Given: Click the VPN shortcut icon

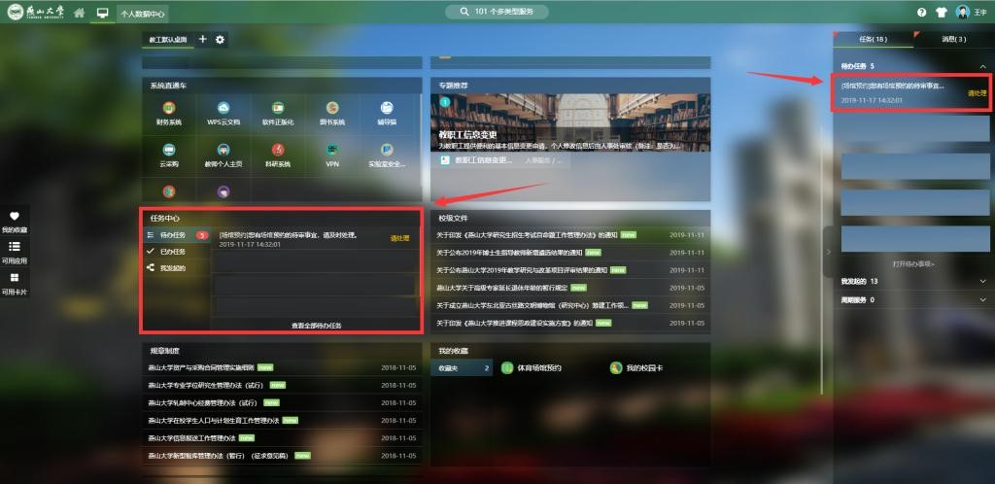Looking at the screenshot, I should (x=332, y=151).
